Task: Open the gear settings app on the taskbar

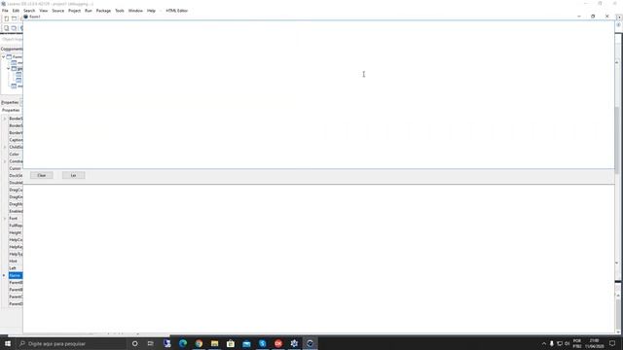Action: point(294,343)
